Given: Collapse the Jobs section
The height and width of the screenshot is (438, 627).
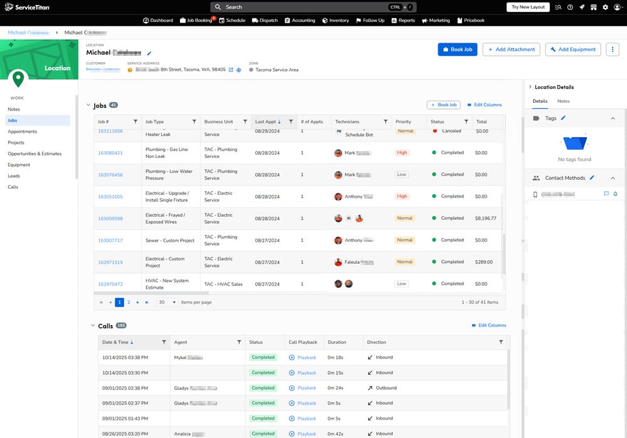Looking at the screenshot, I should click(88, 105).
